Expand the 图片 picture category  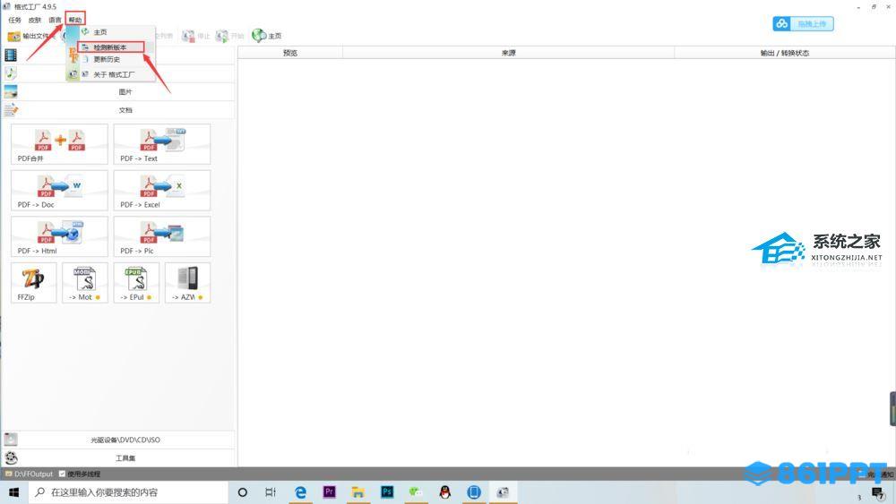[x=119, y=92]
